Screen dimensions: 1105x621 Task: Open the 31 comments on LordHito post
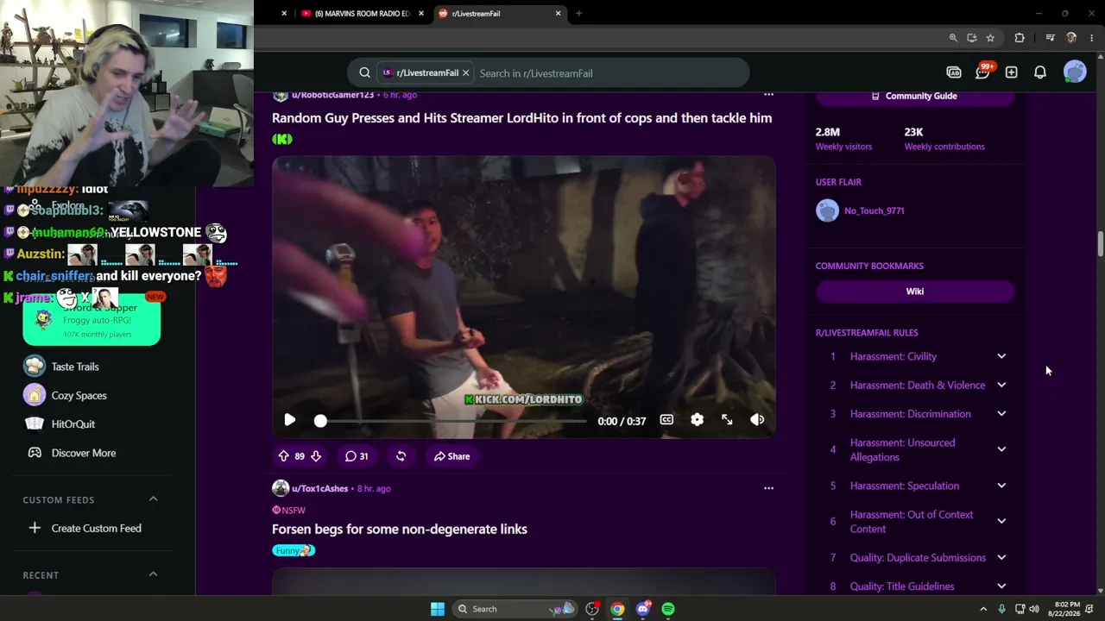[x=357, y=456]
